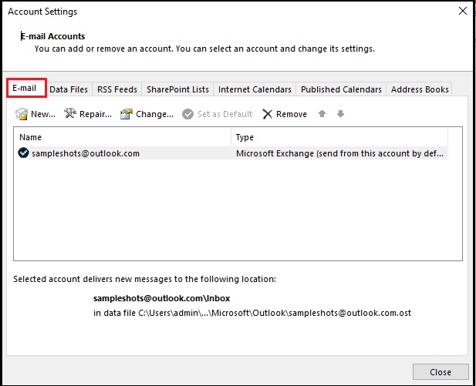Click the Name column header
The height and width of the screenshot is (386, 476).
click(123, 137)
